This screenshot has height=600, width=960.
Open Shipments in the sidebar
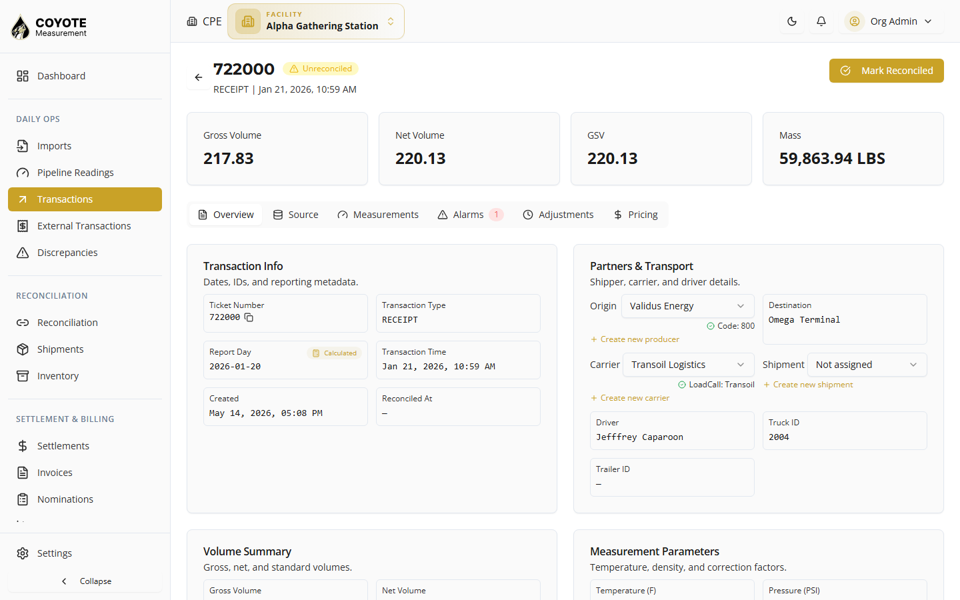point(85,349)
